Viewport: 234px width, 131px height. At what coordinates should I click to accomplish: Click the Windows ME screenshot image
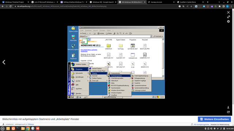(116, 62)
